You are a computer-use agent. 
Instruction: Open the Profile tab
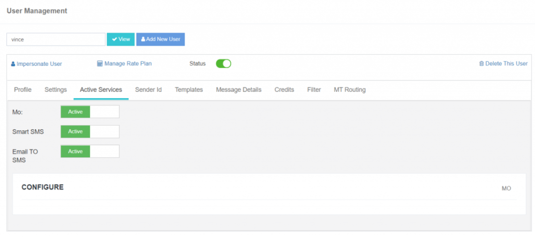[x=23, y=90]
